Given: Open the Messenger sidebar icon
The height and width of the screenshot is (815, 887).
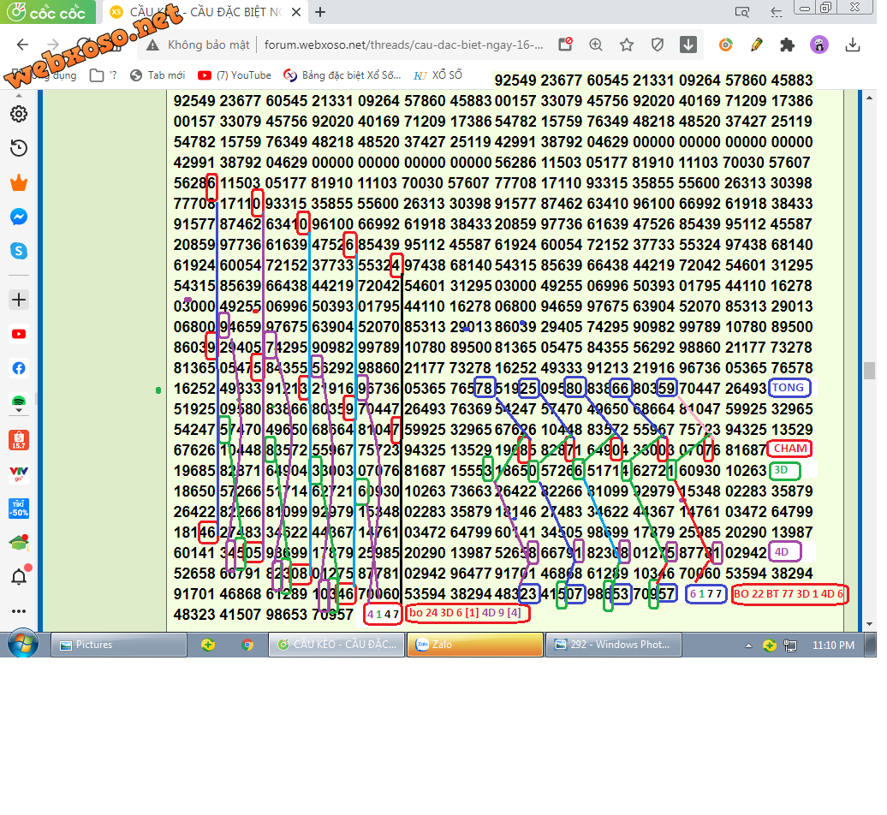Looking at the screenshot, I should point(19,219).
